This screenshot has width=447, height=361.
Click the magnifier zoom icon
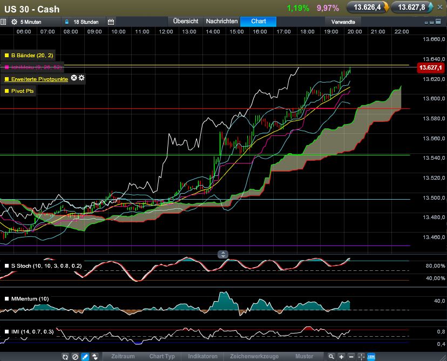point(332,357)
